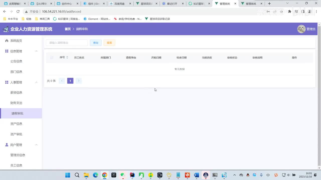The image size is (321, 180).
Task: Collapse the 用户管理 menu arrow
Action: 36,145
